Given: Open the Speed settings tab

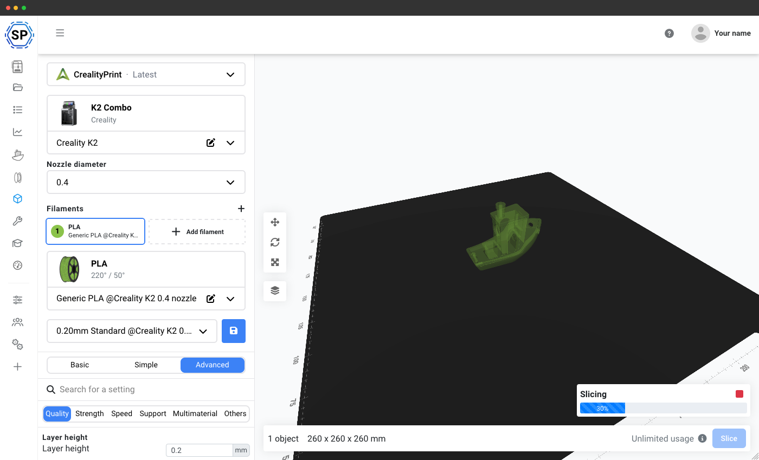Looking at the screenshot, I should coord(121,413).
